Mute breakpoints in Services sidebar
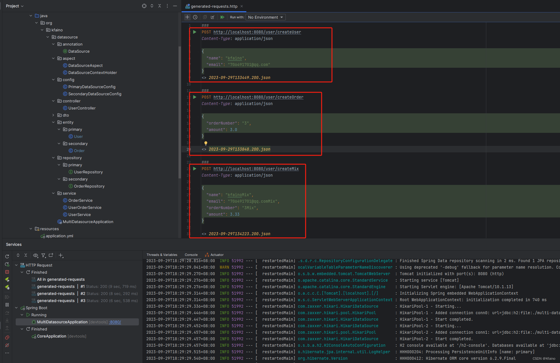 pyautogui.click(x=7, y=345)
